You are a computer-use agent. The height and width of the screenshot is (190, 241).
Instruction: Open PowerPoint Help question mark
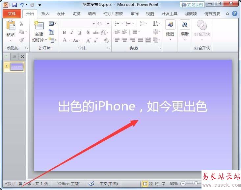235,14
